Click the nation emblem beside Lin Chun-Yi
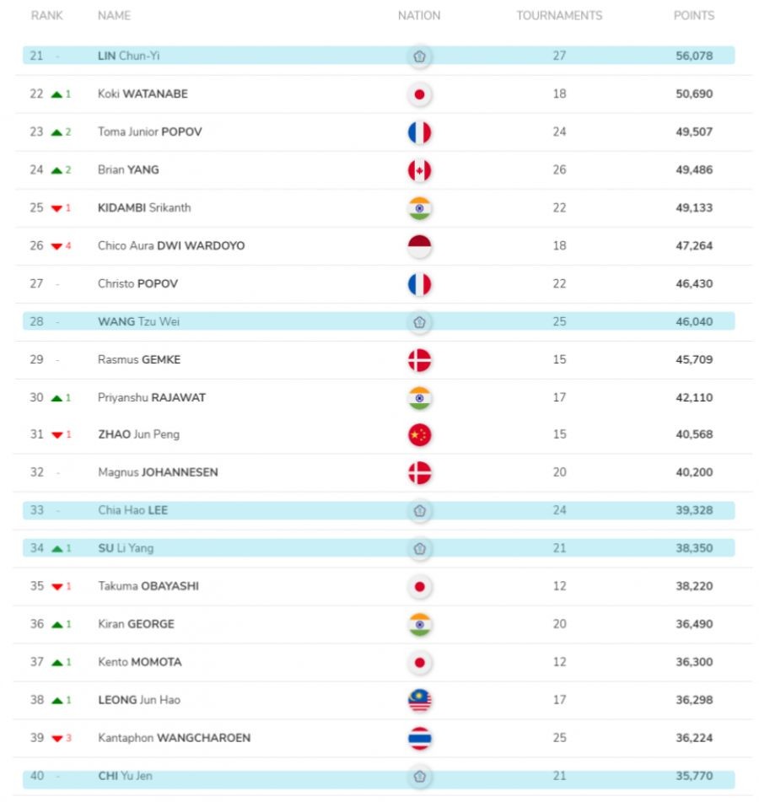The height and width of the screenshot is (802, 759). tap(419, 57)
